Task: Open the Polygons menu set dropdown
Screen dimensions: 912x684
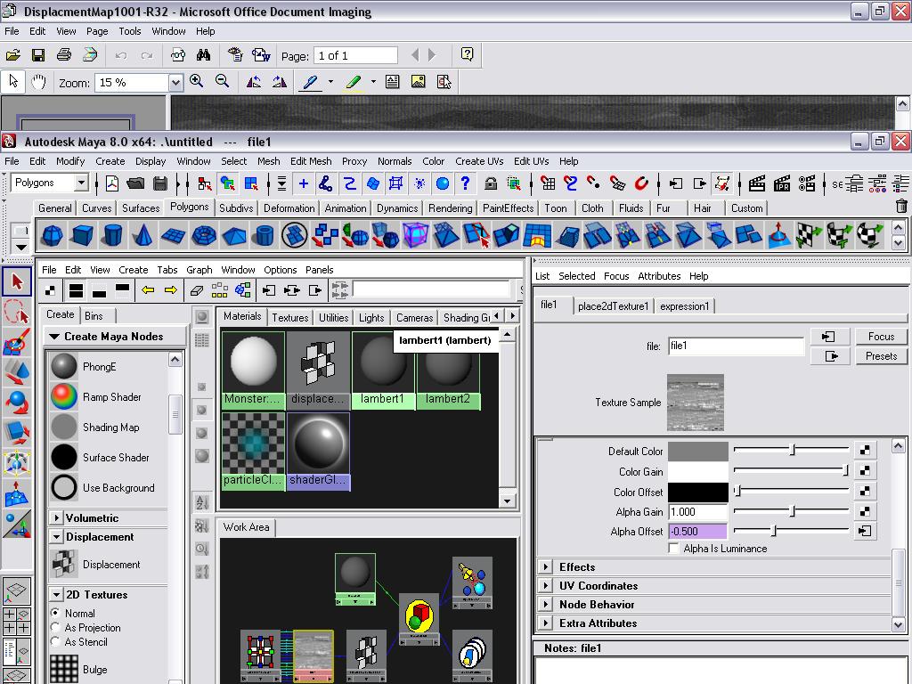Action: [x=81, y=183]
